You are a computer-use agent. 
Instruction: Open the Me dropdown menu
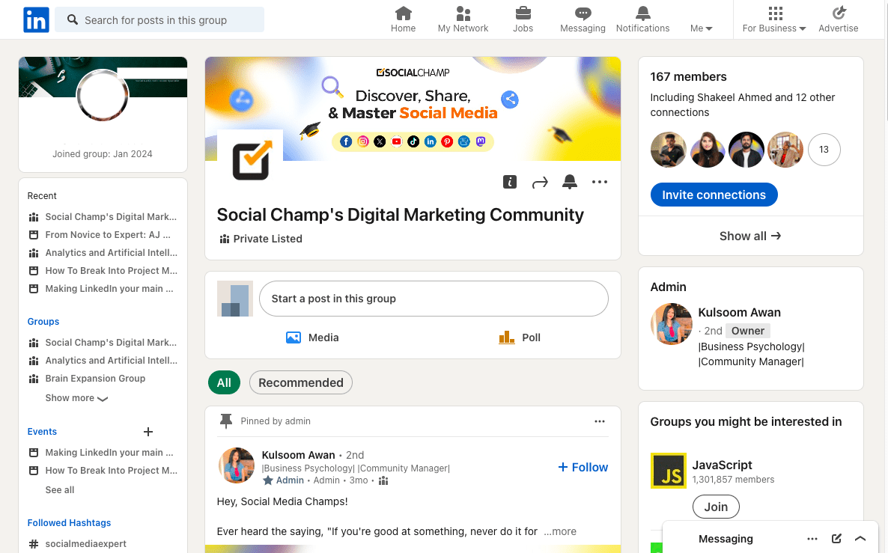click(700, 19)
